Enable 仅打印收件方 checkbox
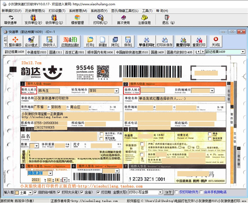The width and height of the screenshot is (248, 203). tap(178, 192)
